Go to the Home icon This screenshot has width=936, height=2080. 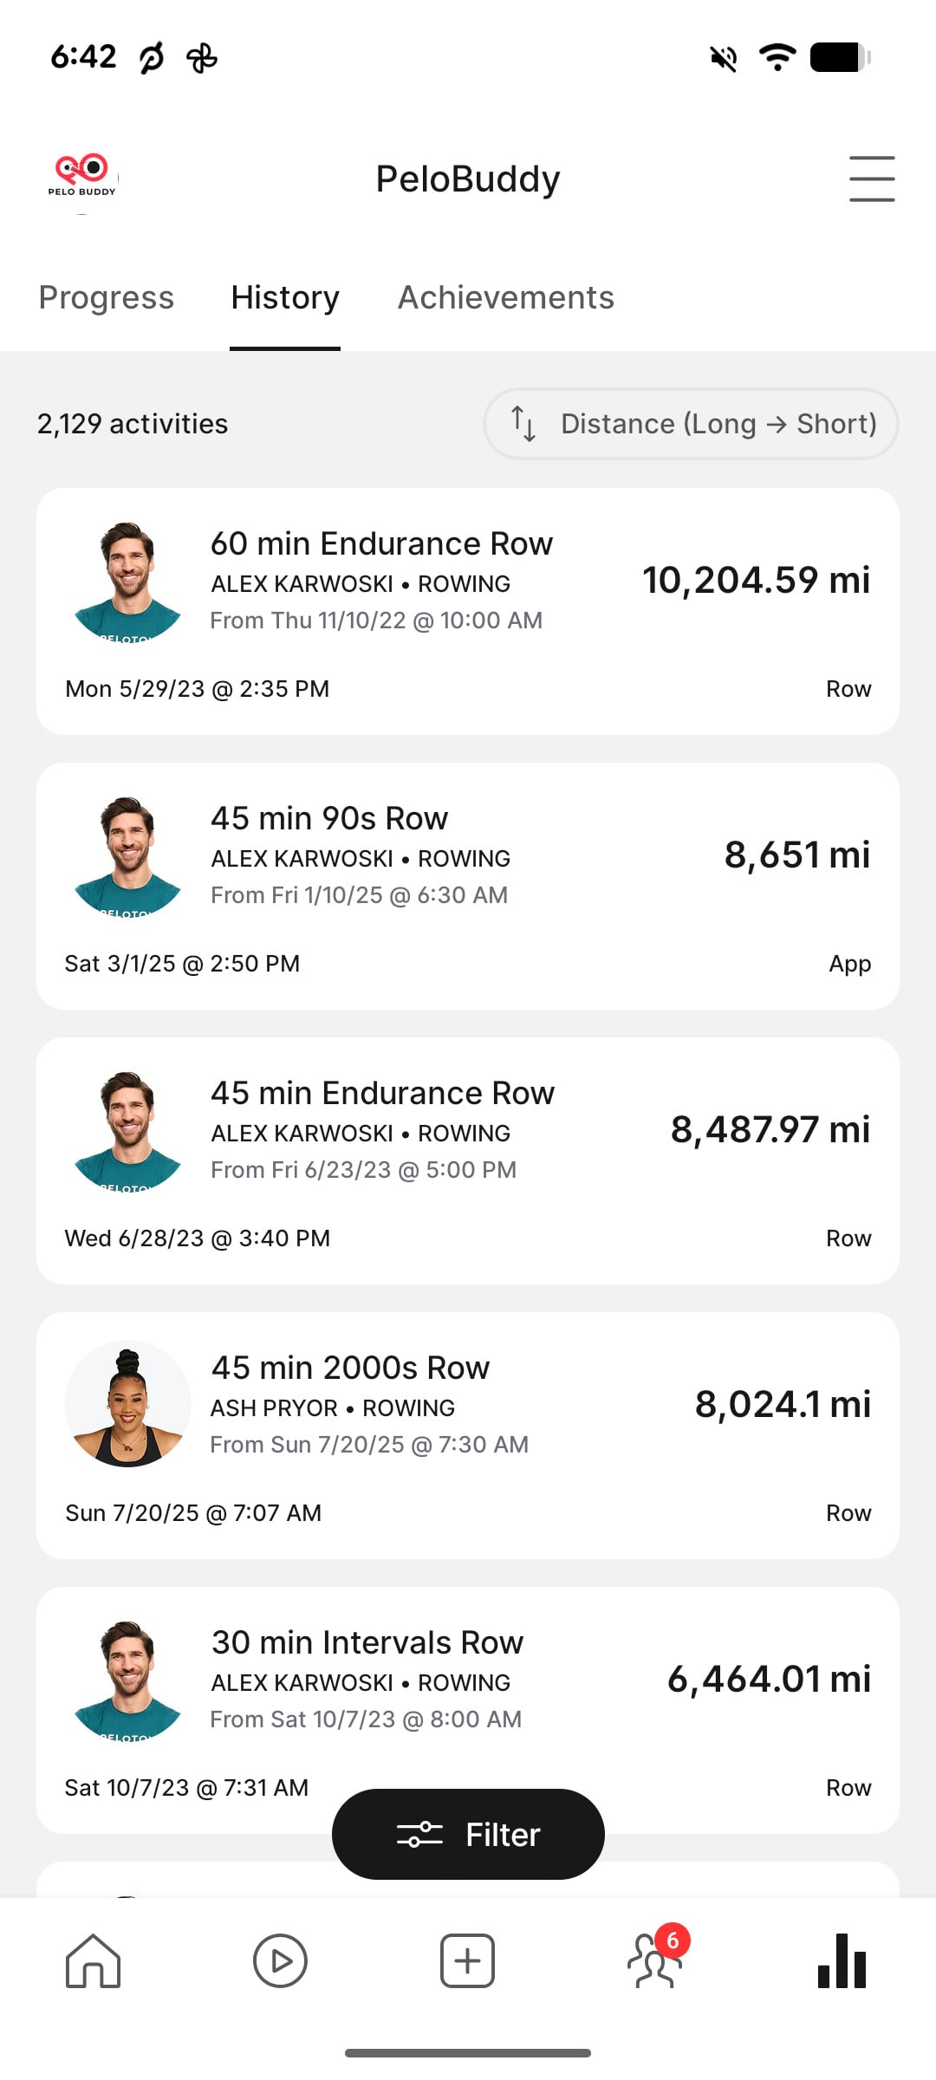click(x=94, y=1960)
